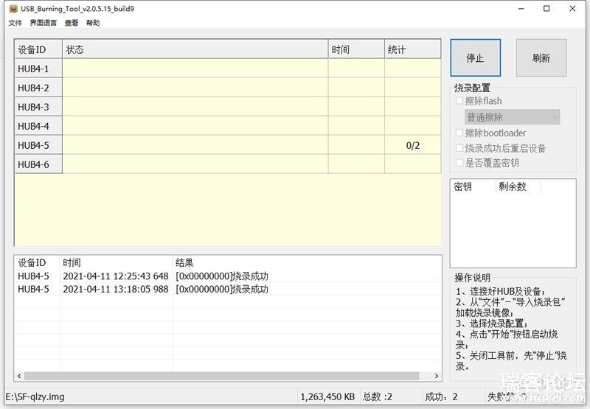The image size is (590, 409).
Task: Toggle the 擦除bootloader checkbox
Action: point(460,133)
